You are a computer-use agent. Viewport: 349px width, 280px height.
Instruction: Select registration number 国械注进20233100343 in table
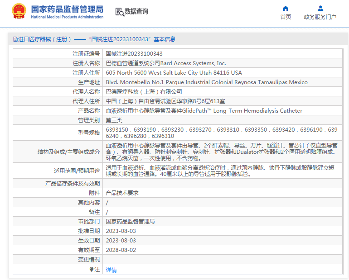pos(134,54)
